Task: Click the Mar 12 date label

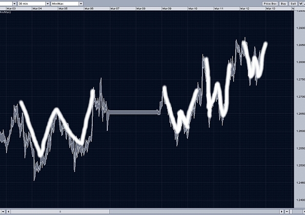Action: (x=244, y=9)
